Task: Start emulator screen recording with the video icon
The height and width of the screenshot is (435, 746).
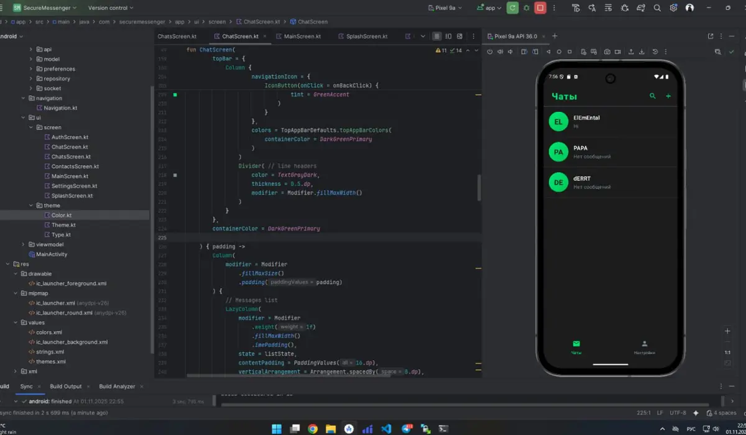Action: tap(617, 52)
